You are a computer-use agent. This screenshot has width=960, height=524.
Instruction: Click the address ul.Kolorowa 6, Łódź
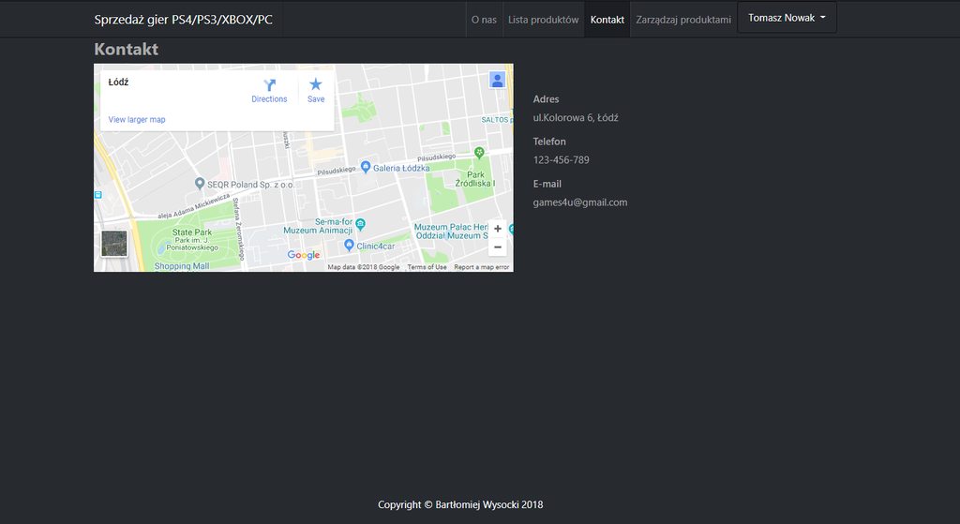point(576,117)
